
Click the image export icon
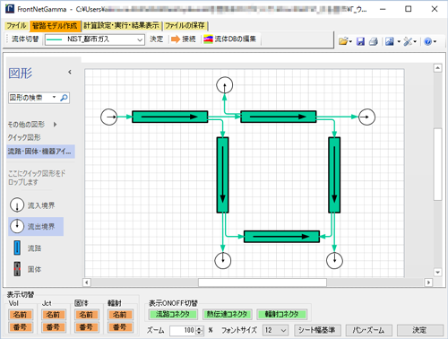coord(390,41)
